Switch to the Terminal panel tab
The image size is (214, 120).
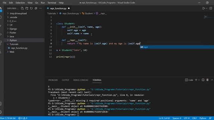pos(97,80)
